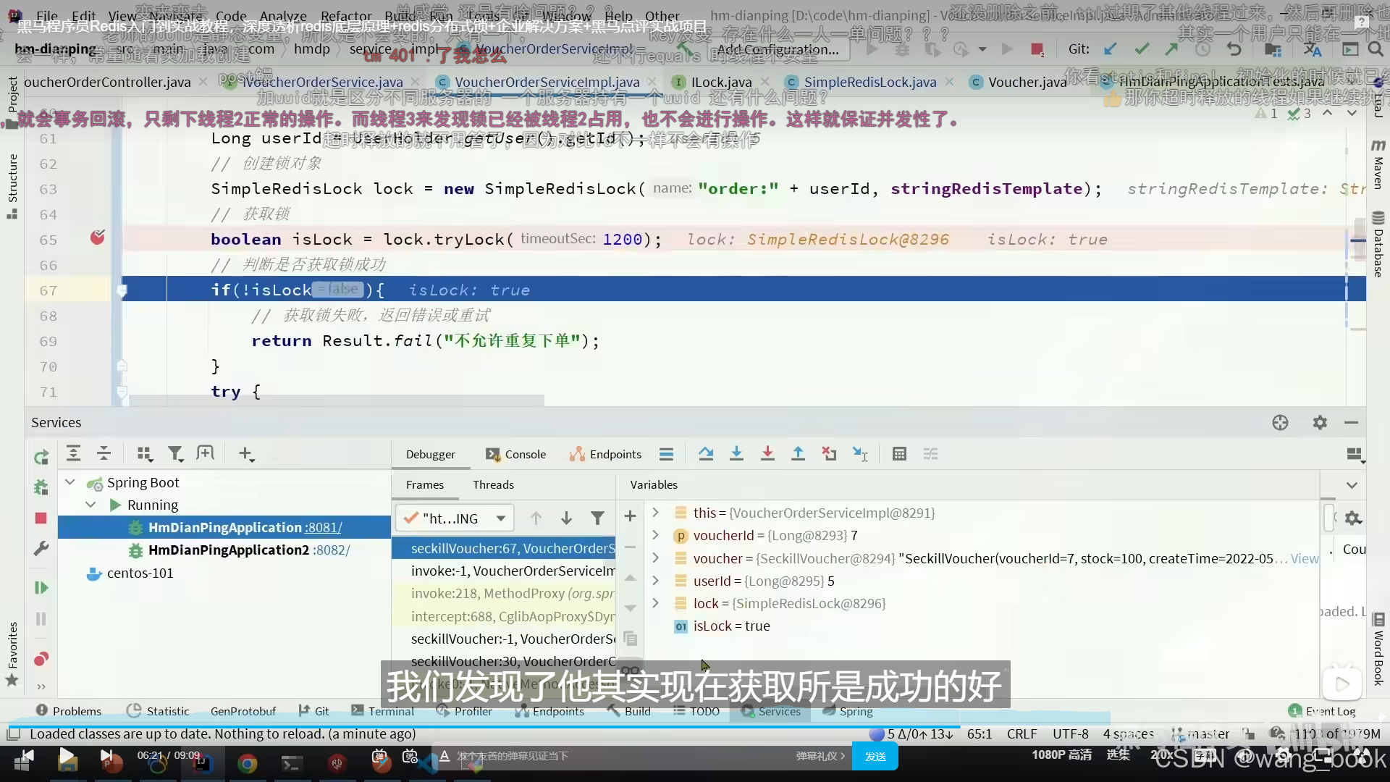Expand the voucher variable node
The width and height of the screenshot is (1390, 782).
point(655,558)
